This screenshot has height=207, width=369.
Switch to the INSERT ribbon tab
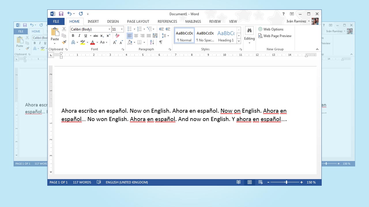click(93, 21)
